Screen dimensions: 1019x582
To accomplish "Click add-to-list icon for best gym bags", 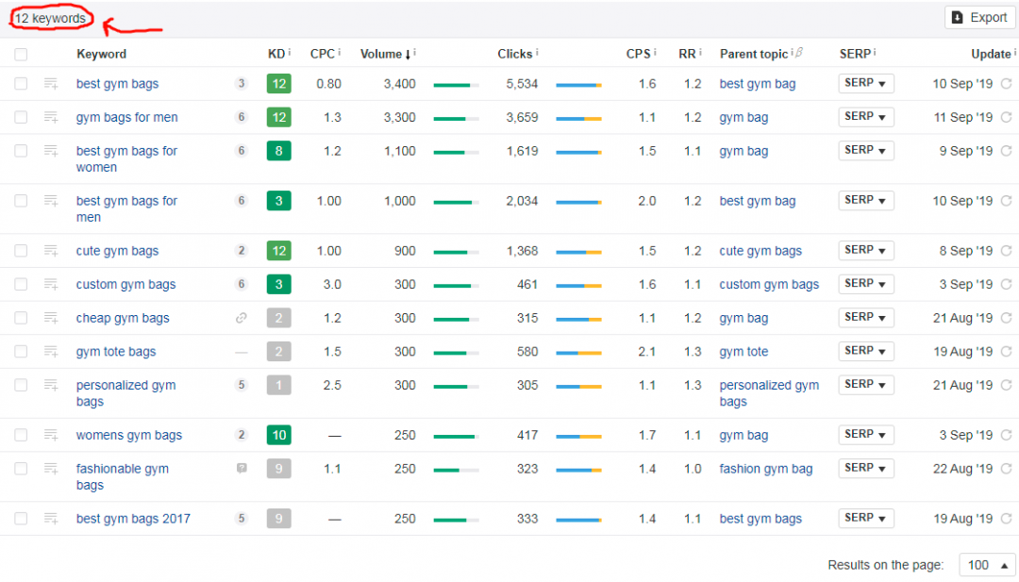I will pos(51,84).
